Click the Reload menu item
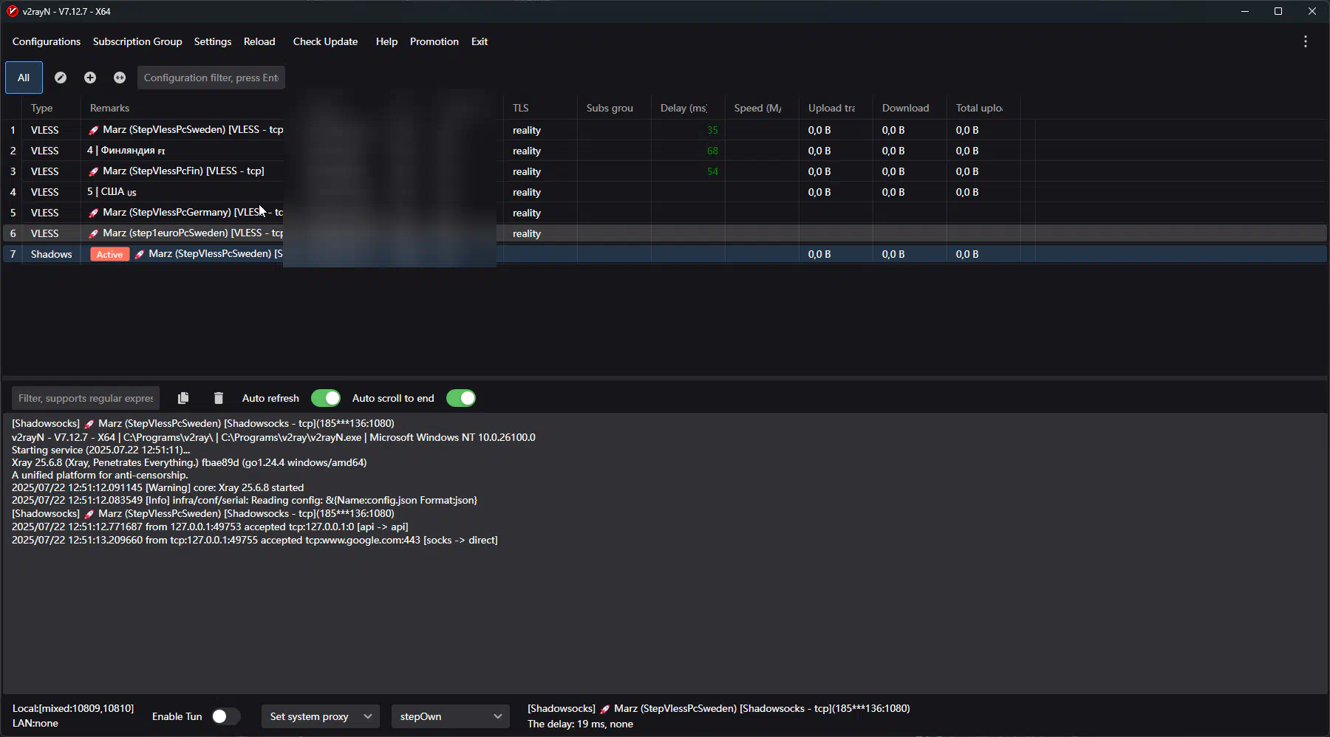Image resolution: width=1330 pixels, height=737 pixels. pyautogui.click(x=259, y=41)
